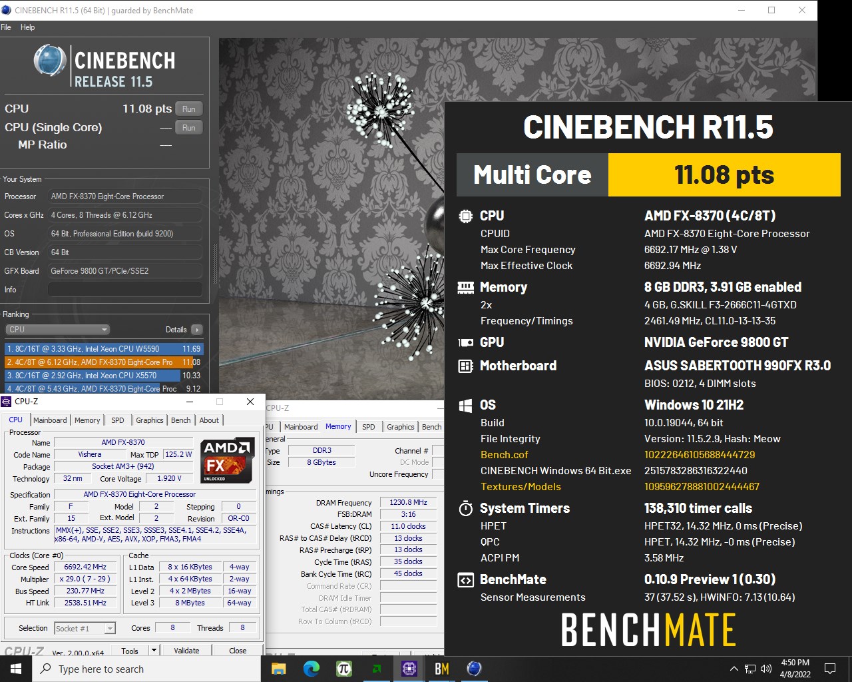Expand ranking Details with the arrow button
The width and height of the screenshot is (852, 682).
196,330
